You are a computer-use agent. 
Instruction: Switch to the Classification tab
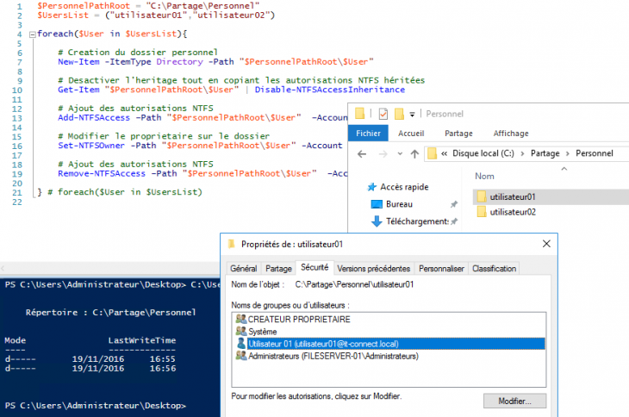pos(495,268)
